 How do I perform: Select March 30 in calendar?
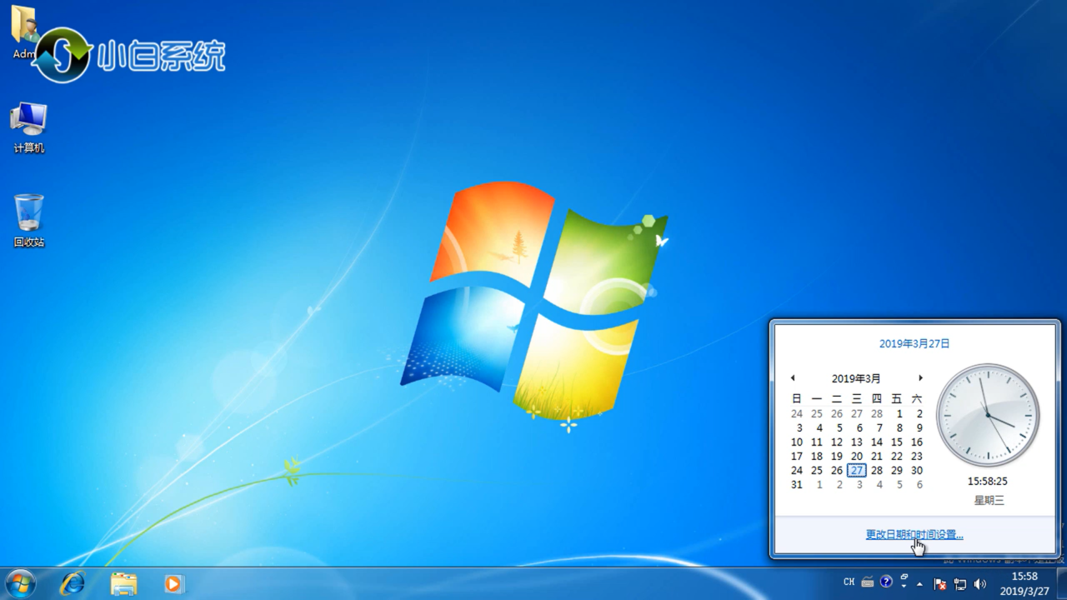[916, 470]
